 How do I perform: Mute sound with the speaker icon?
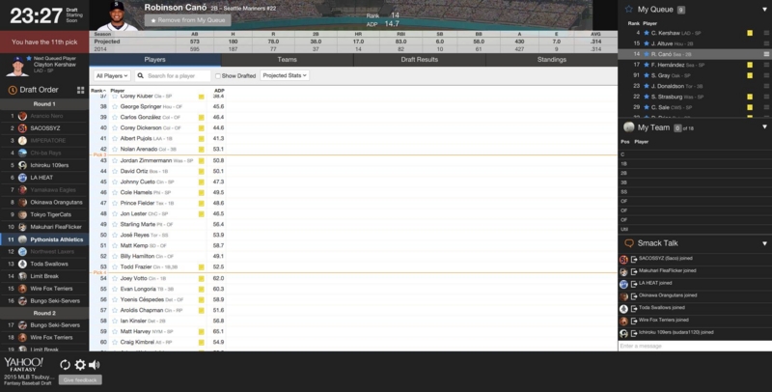pos(94,364)
